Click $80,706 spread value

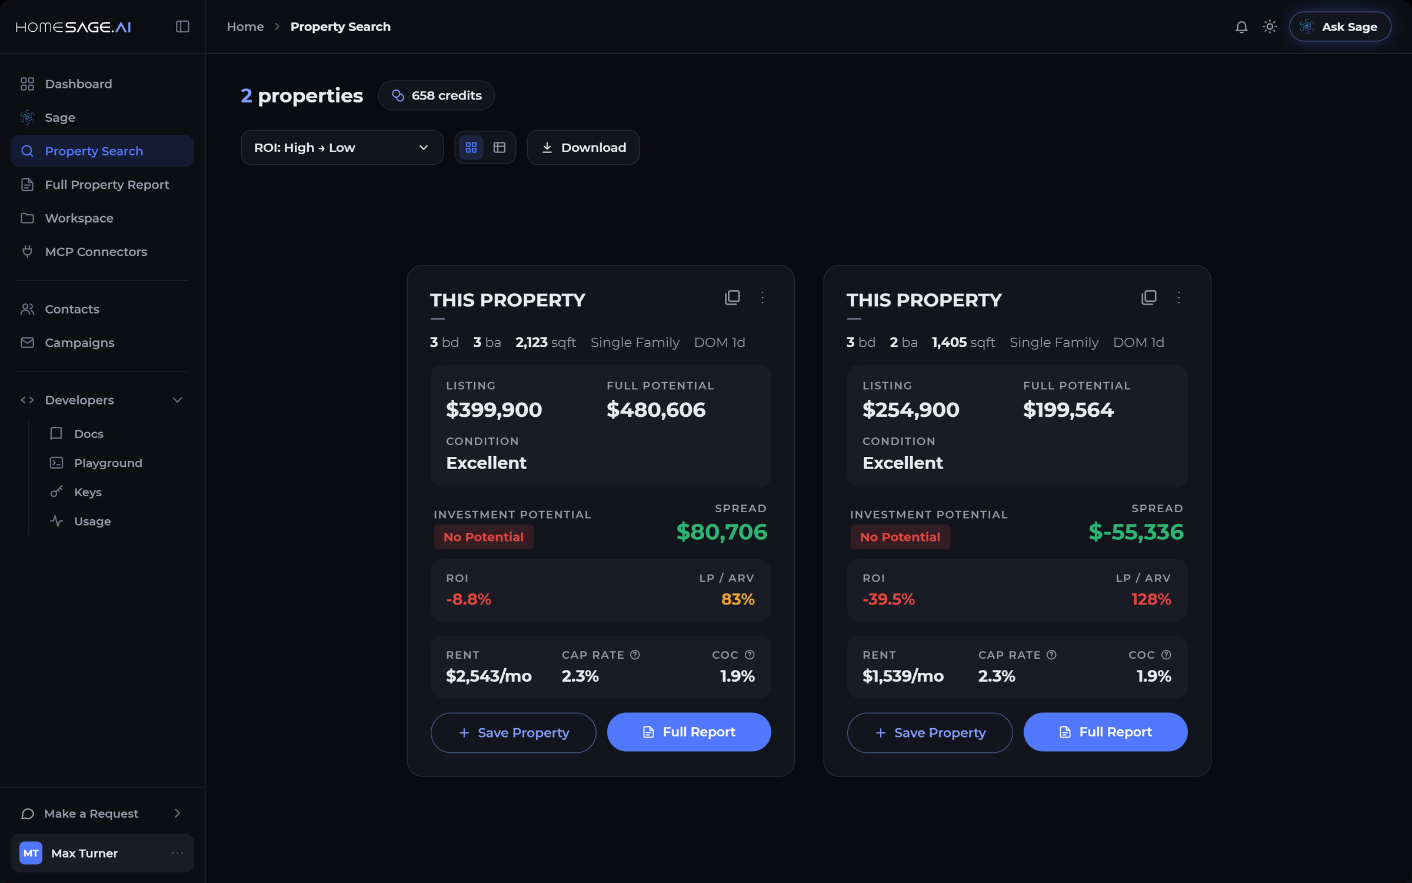click(x=721, y=532)
